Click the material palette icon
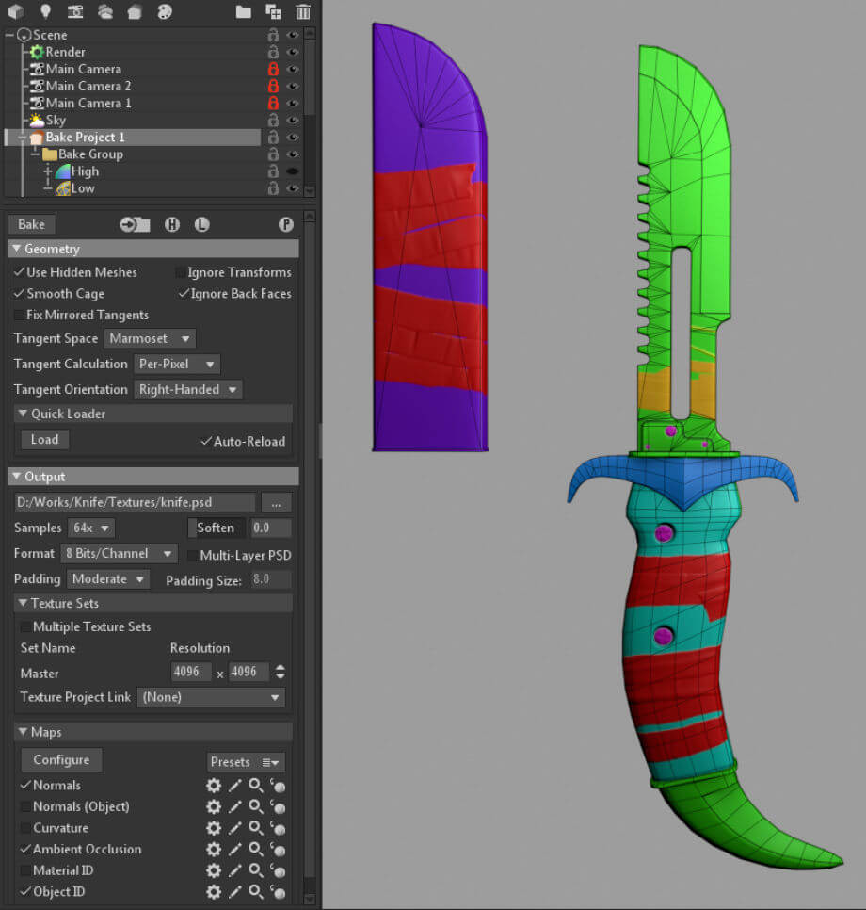The width and height of the screenshot is (866, 910). point(164,11)
